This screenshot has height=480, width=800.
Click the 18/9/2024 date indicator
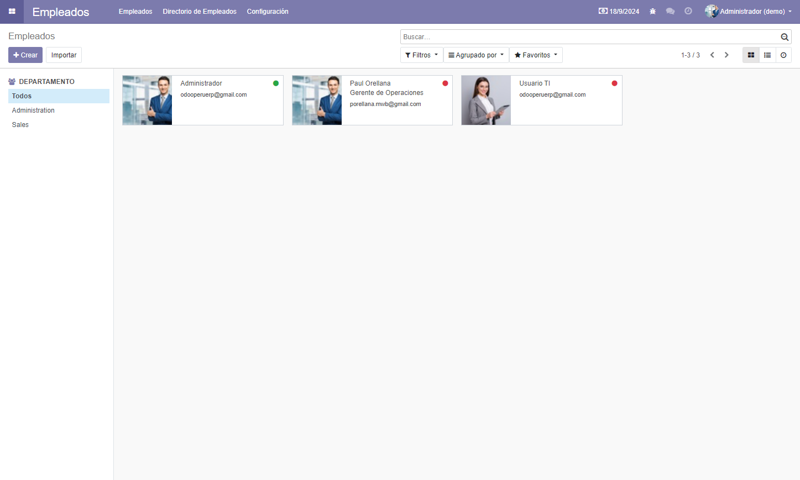[x=619, y=11]
